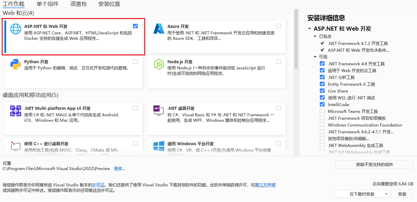Collapse the ASP.NET 和 Web 开发 details section

[x=310, y=29]
